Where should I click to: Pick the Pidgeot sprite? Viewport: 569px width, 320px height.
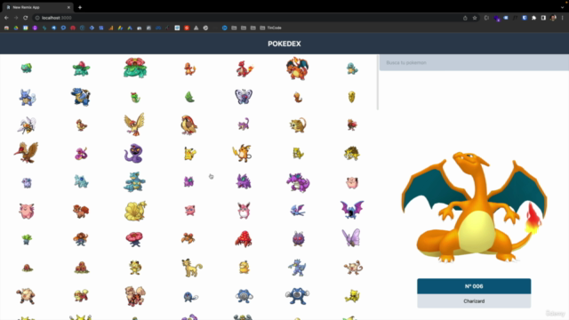[188, 125]
